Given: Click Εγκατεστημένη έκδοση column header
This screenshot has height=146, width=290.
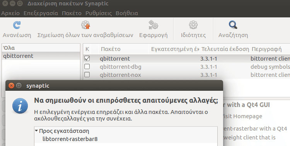Looking at the screenshot, I should pos(174,49).
